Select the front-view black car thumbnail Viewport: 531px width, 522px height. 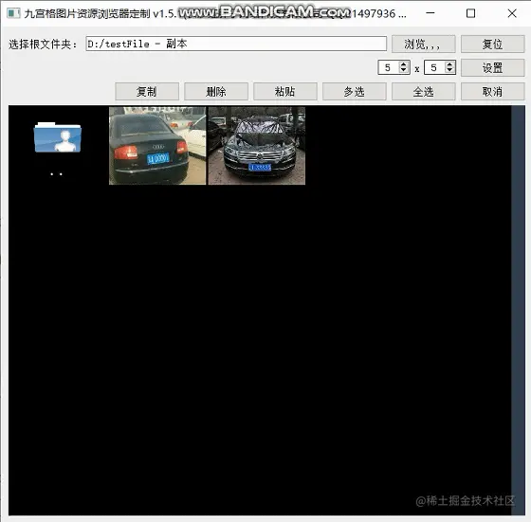click(x=257, y=146)
